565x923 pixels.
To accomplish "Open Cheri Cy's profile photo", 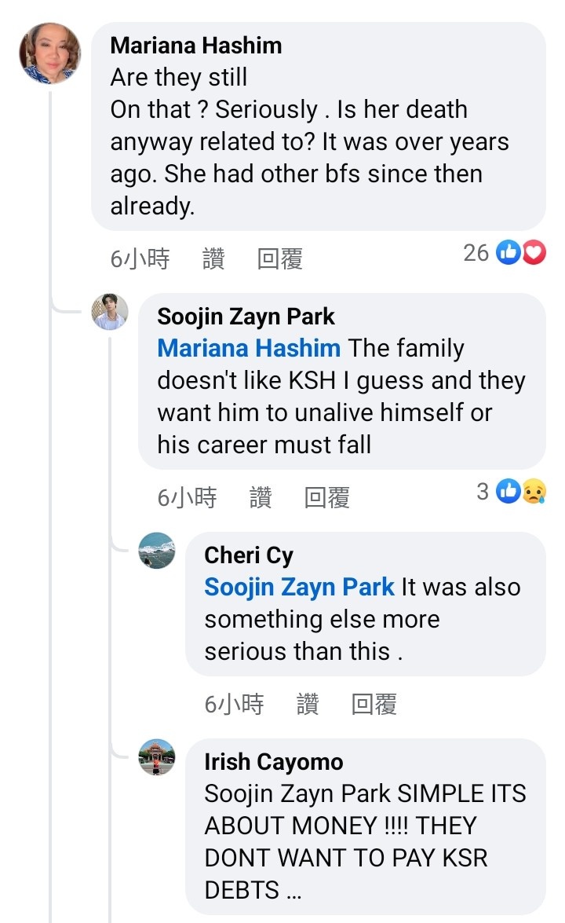I will click(156, 551).
